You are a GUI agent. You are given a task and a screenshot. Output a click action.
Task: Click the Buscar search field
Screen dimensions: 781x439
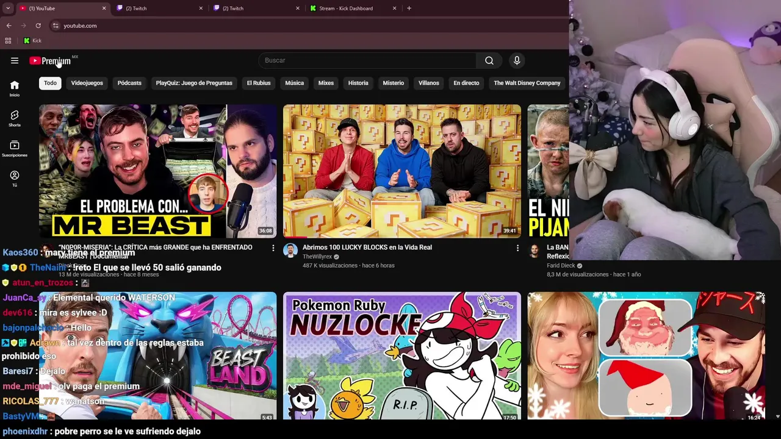pyautogui.click(x=367, y=60)
